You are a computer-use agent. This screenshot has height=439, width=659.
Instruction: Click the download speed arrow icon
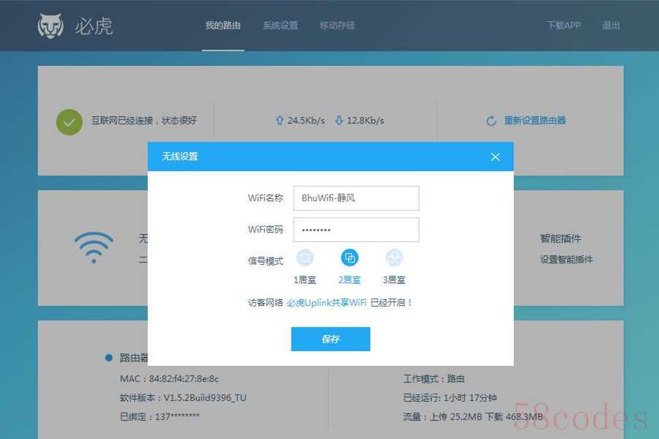(x=338, y=121)
